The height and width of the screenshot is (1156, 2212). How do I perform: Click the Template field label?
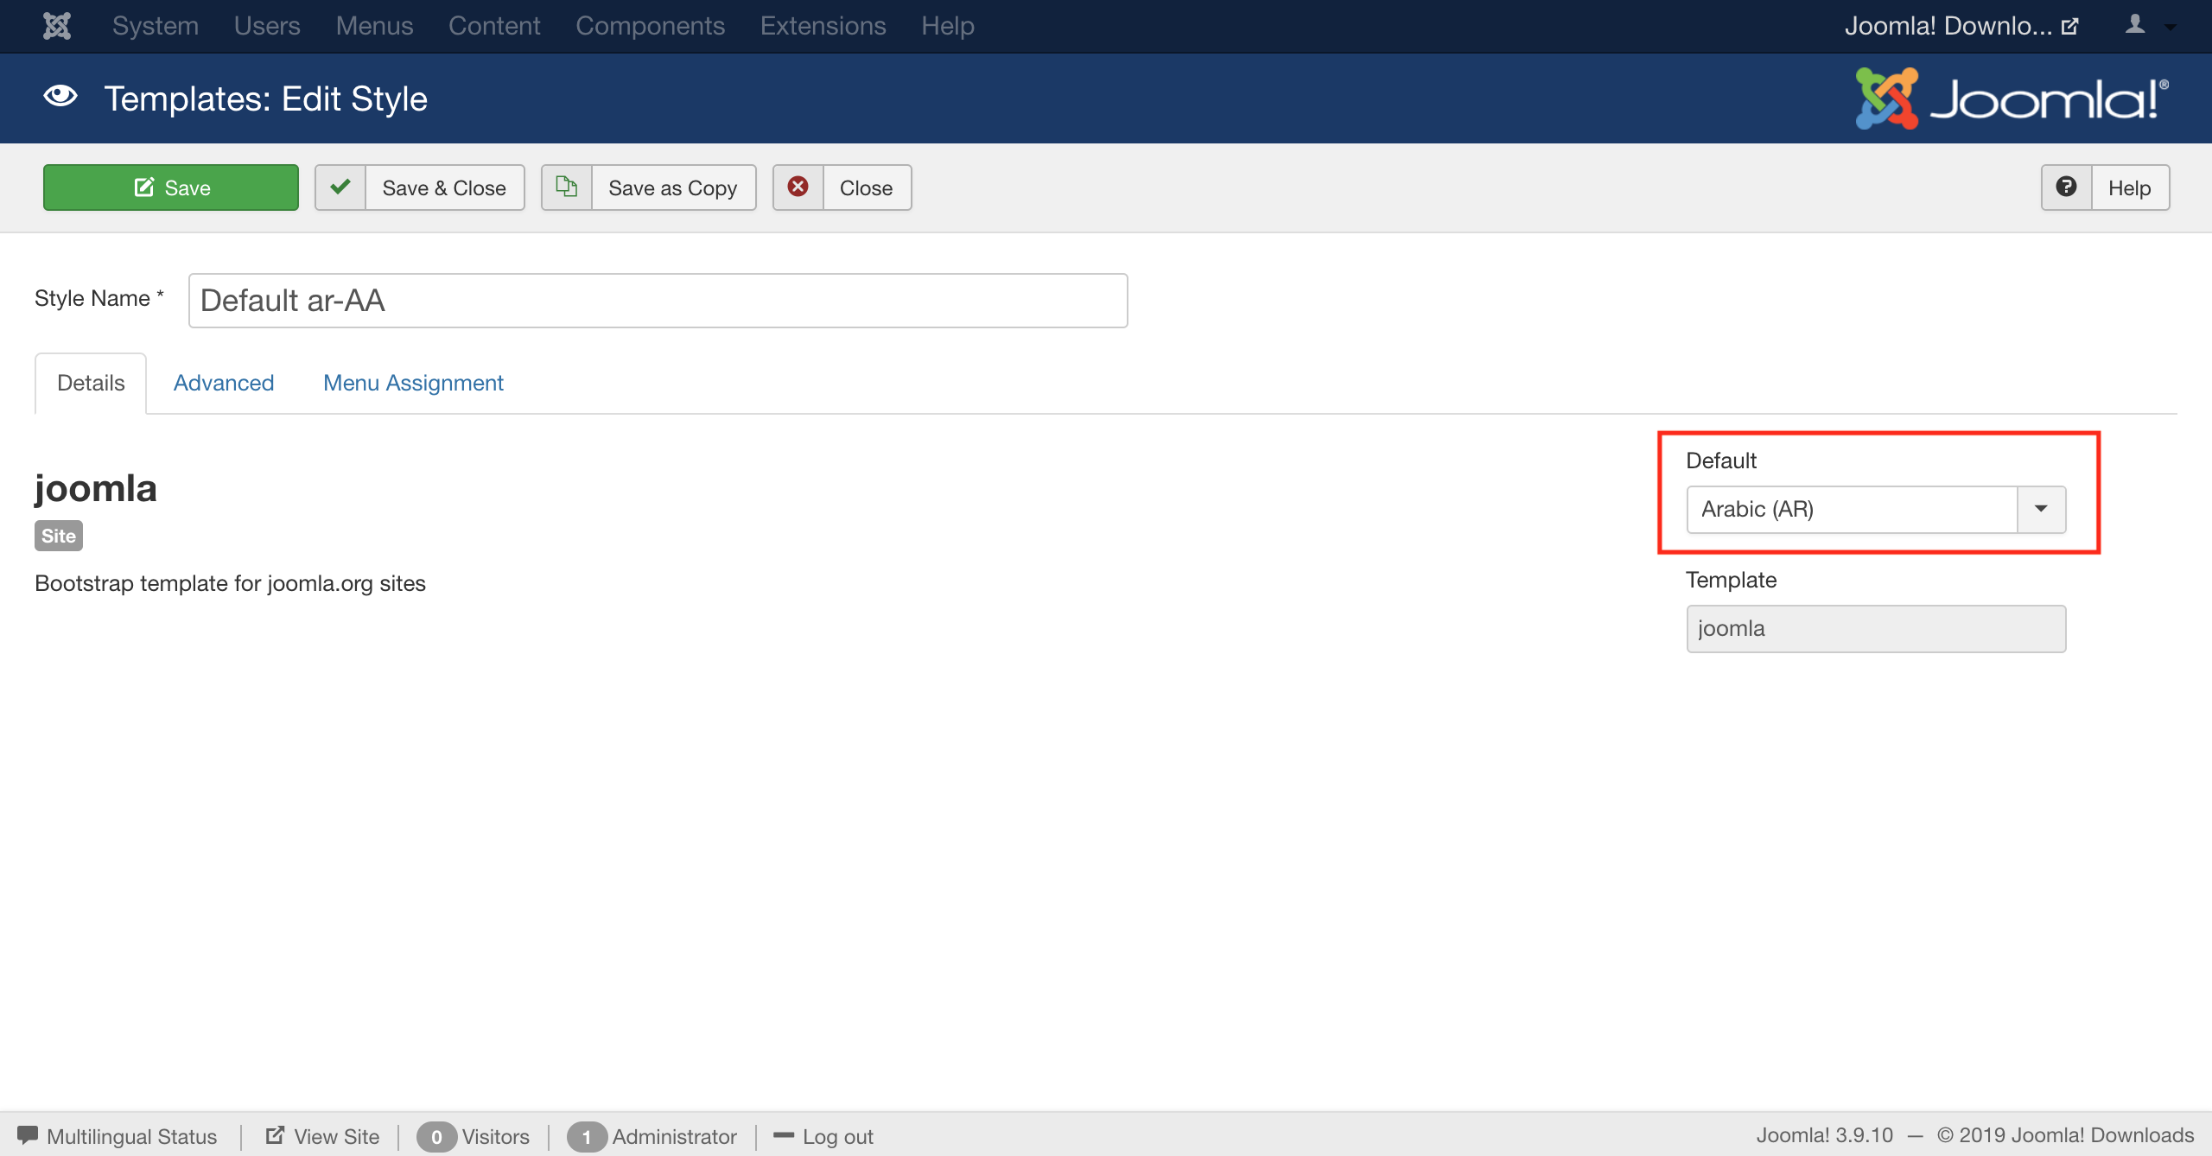[x=1732, y=580]
